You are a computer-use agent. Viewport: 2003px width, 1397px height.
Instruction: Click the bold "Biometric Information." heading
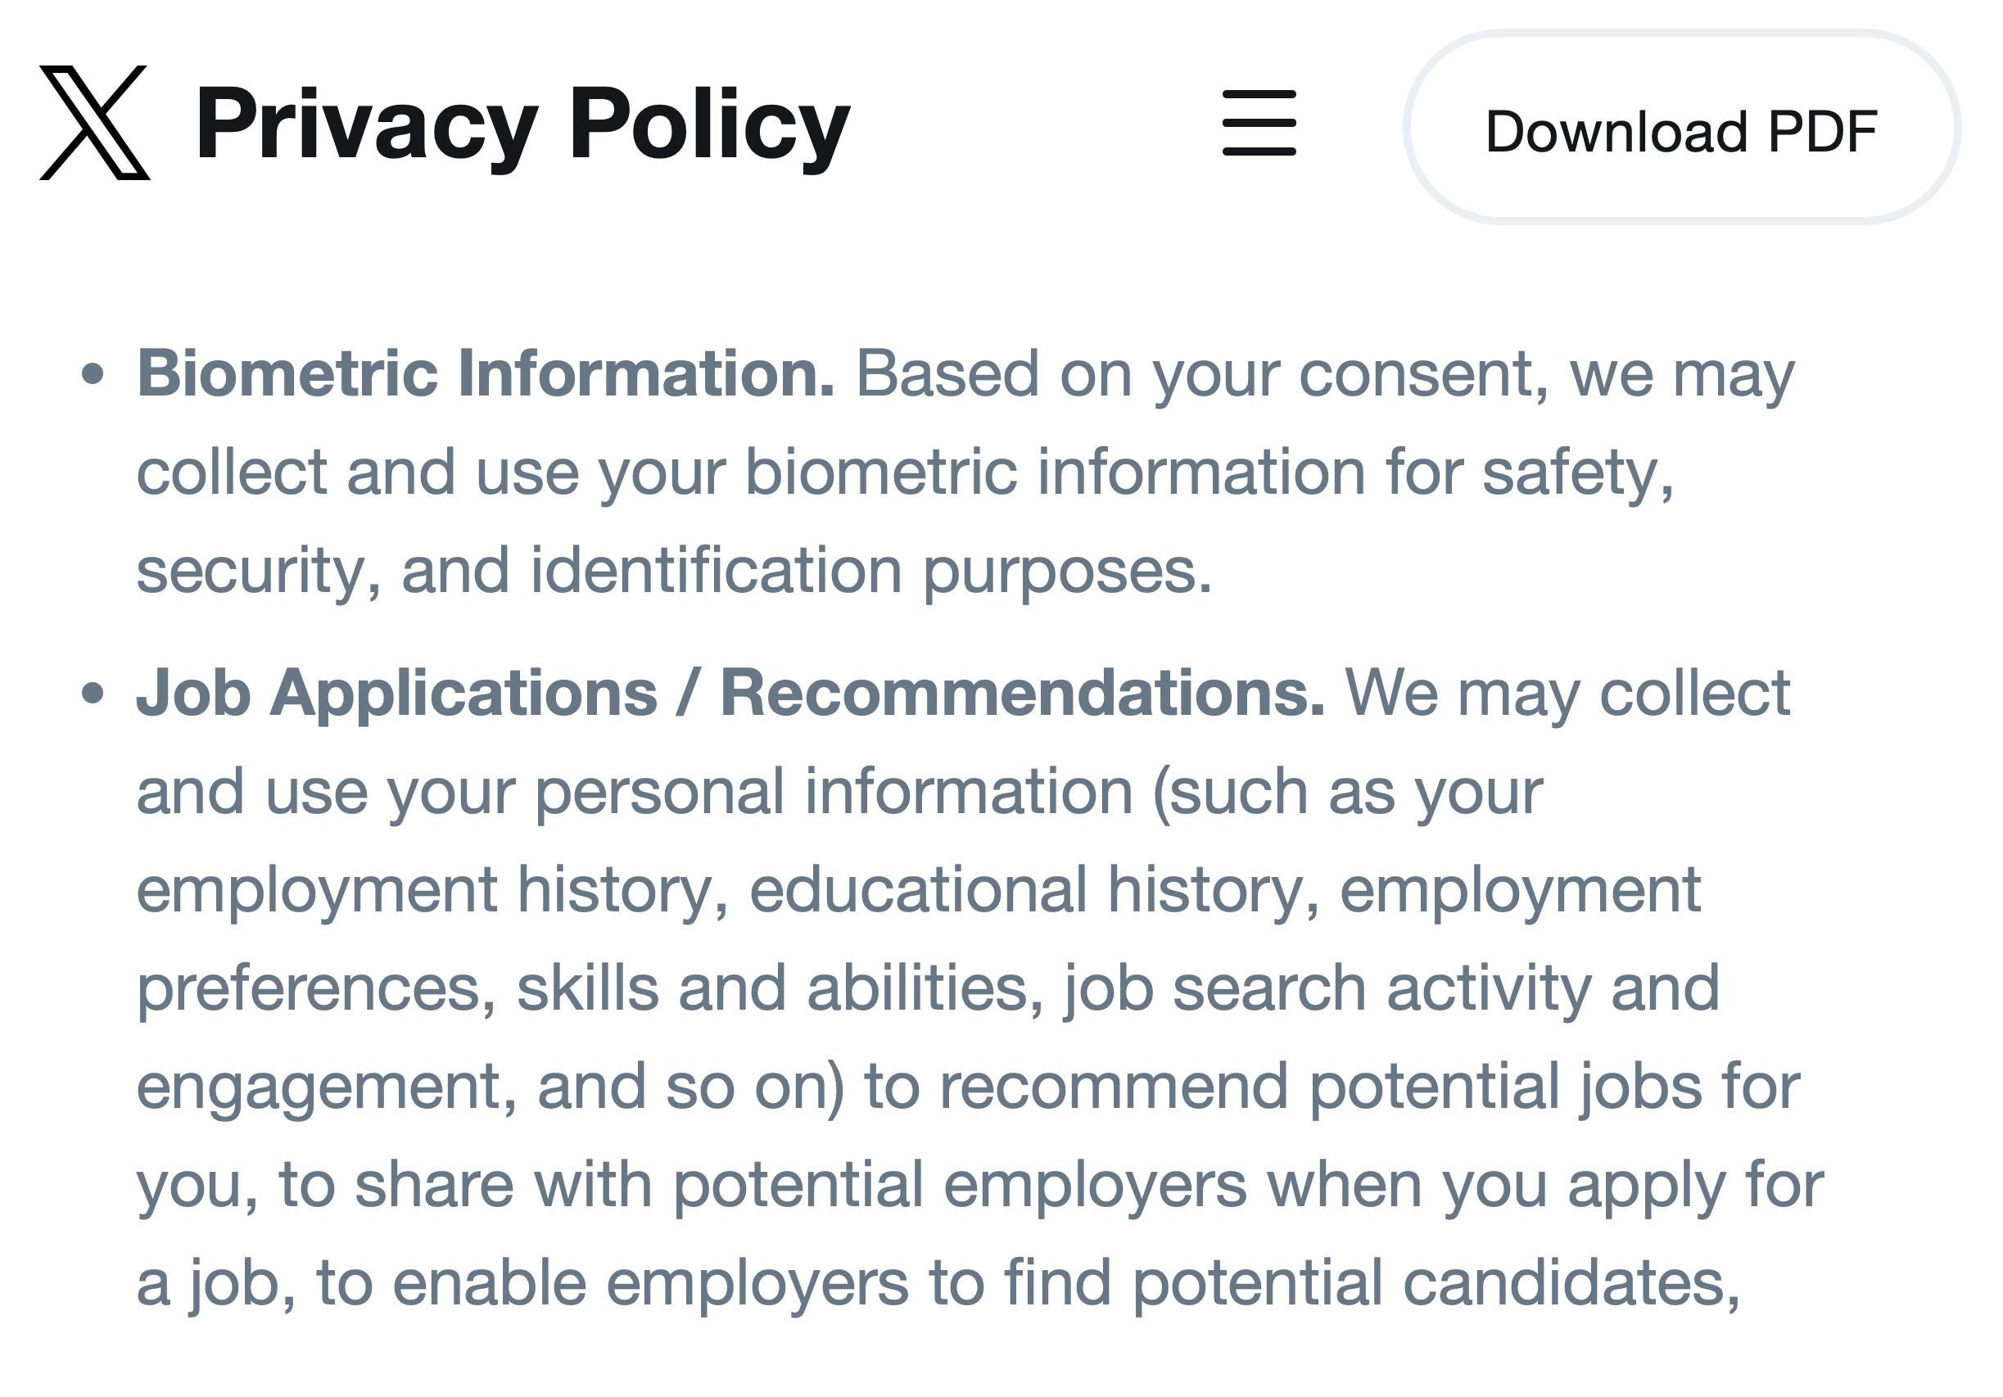coord(486,373)
